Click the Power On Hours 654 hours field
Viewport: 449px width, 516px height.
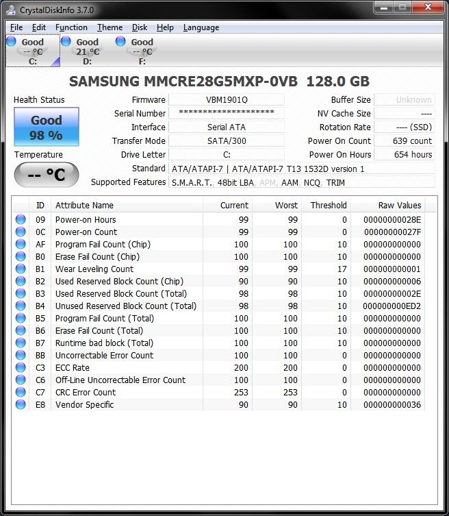coord(405,155)
